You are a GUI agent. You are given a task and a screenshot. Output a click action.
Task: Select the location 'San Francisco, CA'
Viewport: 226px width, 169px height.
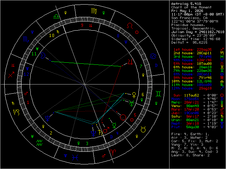pyautogui.click(x=189, y=18)
